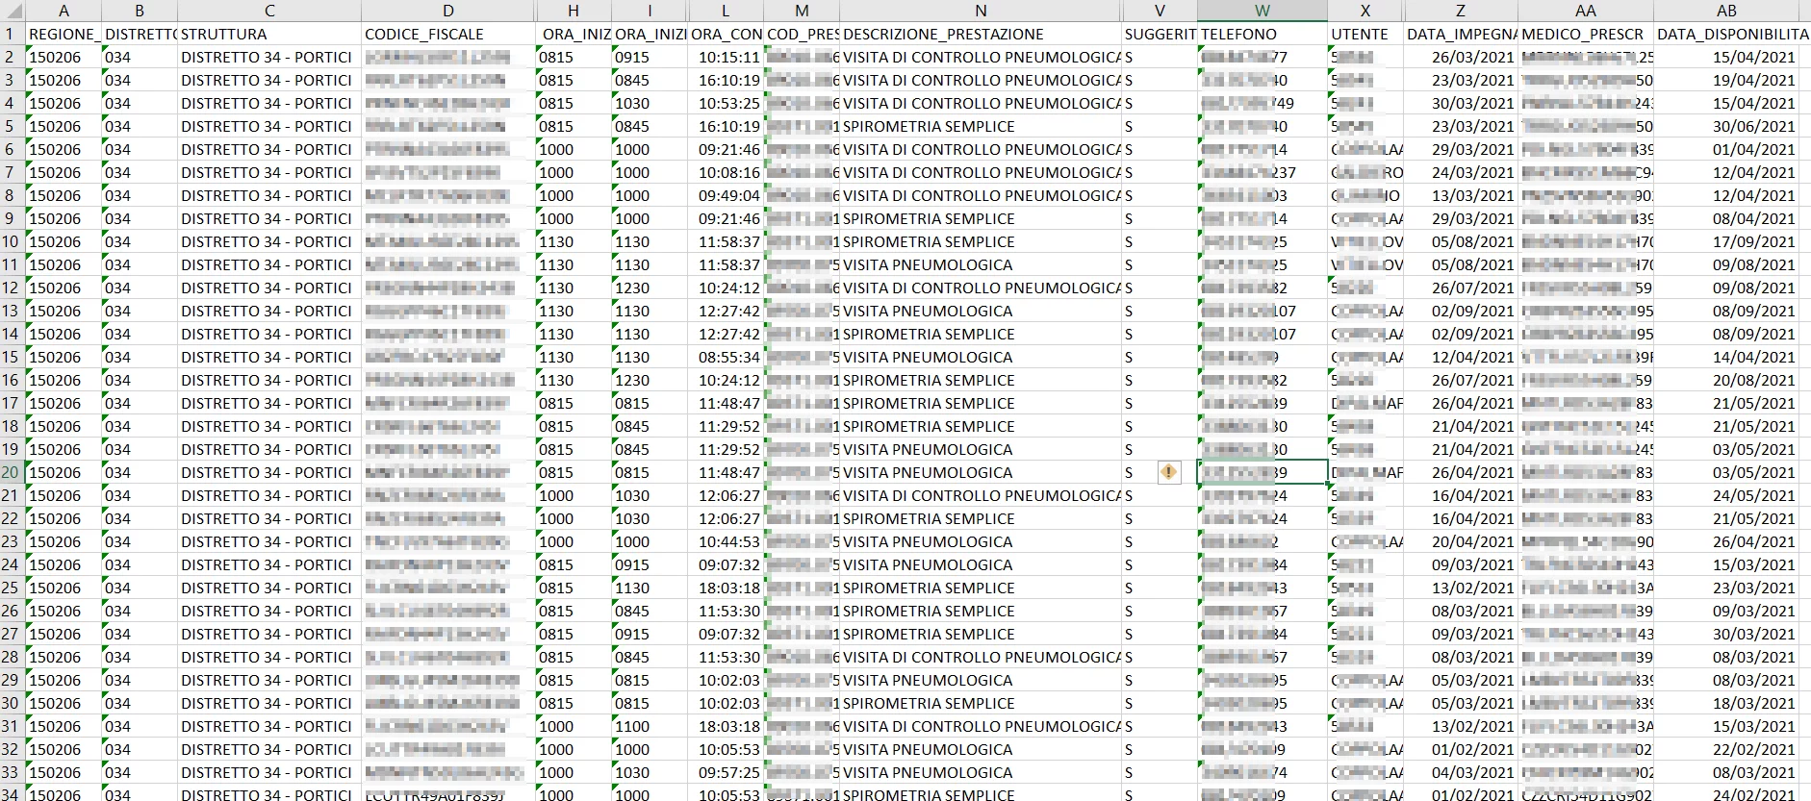
Task: Click row 34 header number
Action: [x=12, y=794]
